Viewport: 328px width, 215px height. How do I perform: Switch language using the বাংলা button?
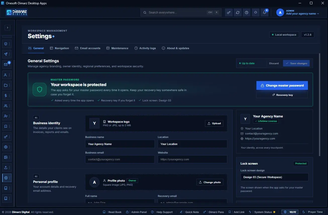[290, 212]
